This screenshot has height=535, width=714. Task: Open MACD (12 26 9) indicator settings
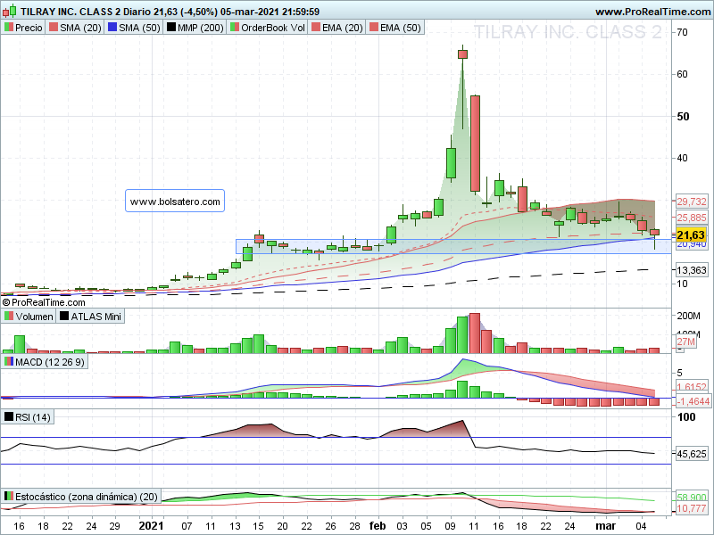[x=45, y=362]
